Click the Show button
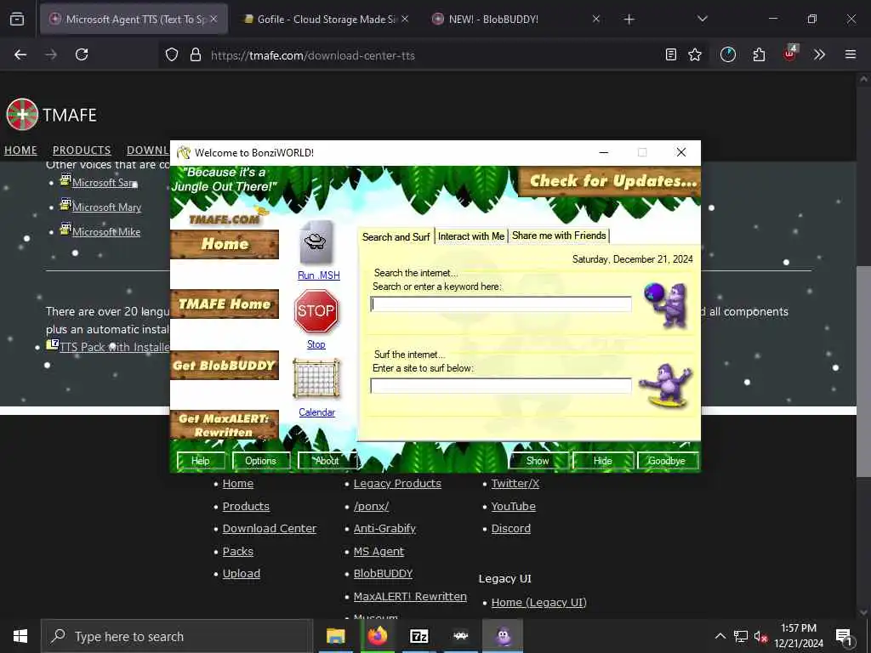This screenshot has height=653, width=871. 538,461
